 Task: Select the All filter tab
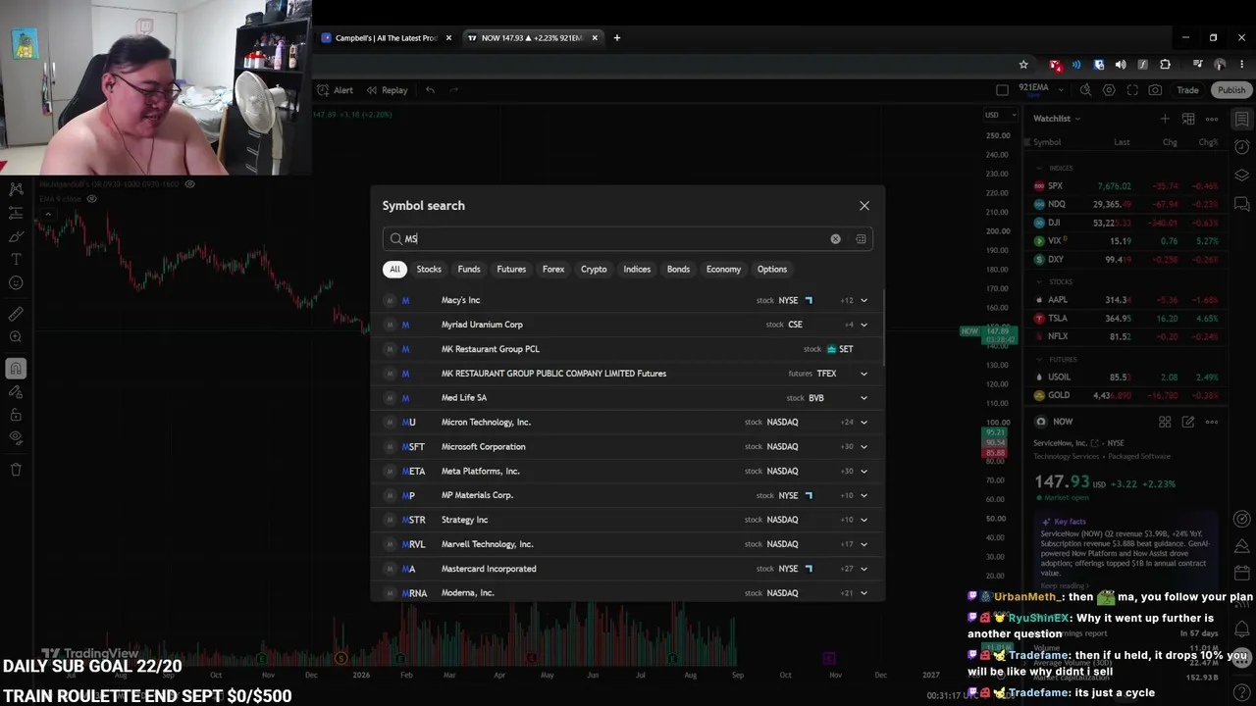click(x=394, y=270)
